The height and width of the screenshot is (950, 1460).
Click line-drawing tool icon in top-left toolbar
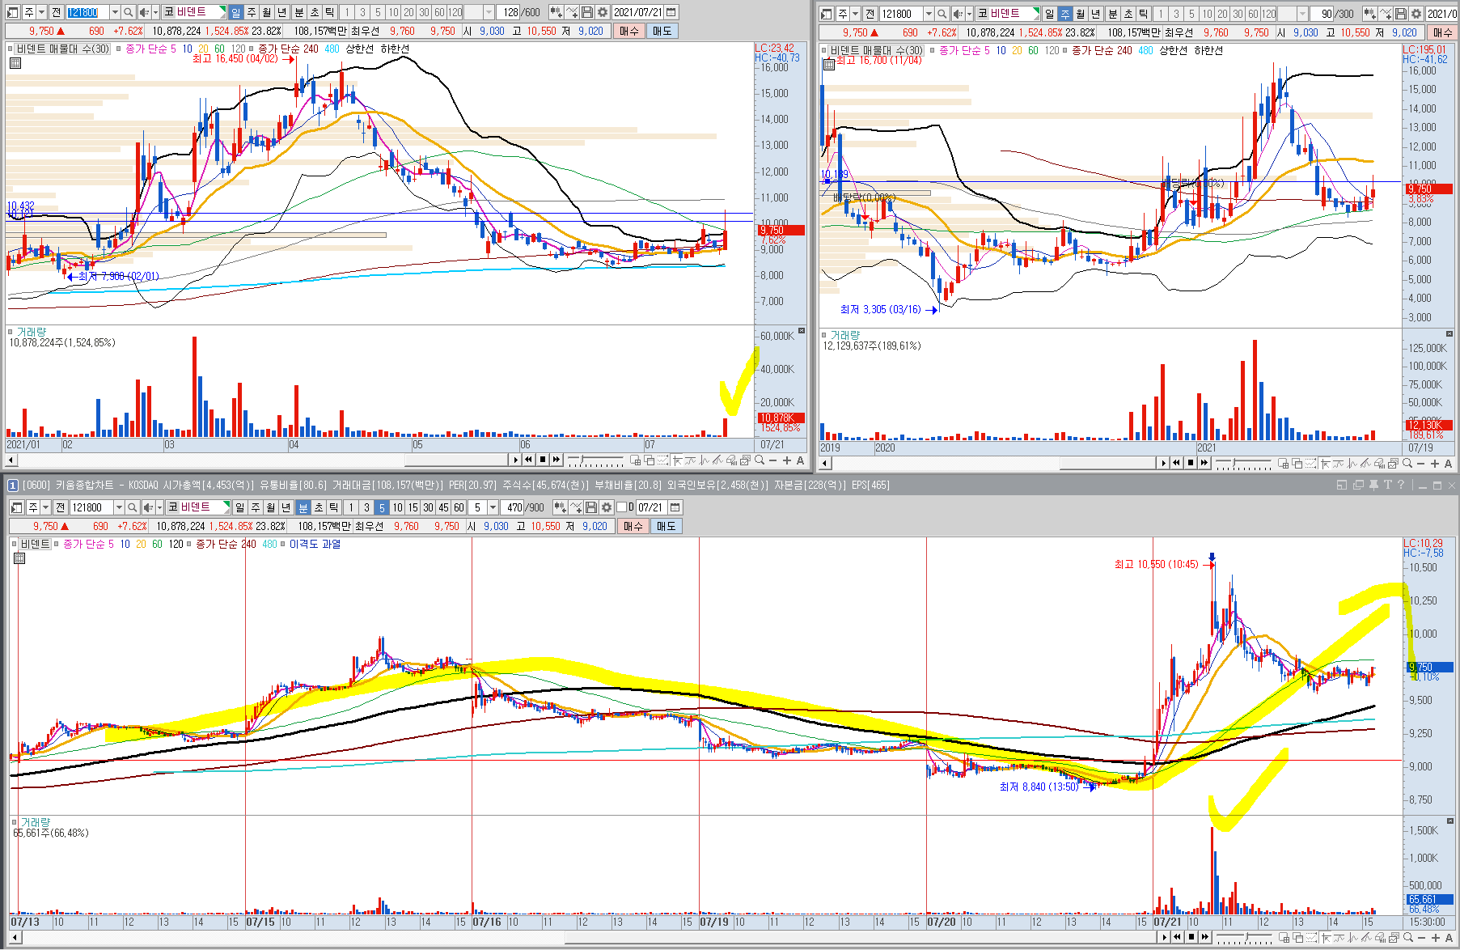tap(572, 12)
